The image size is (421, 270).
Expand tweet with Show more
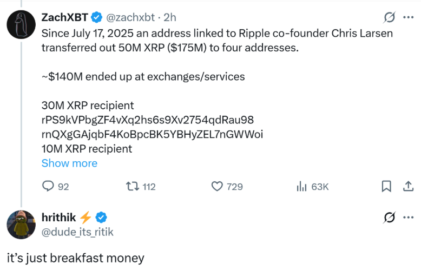69,163
